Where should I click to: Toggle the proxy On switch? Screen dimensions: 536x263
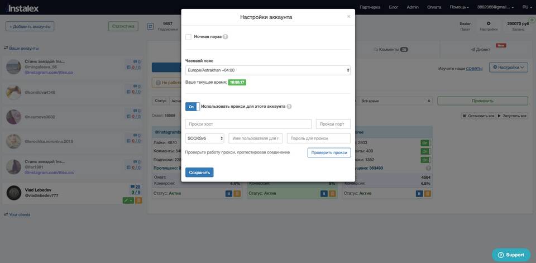pyautogui.click(x=192, y=106)
